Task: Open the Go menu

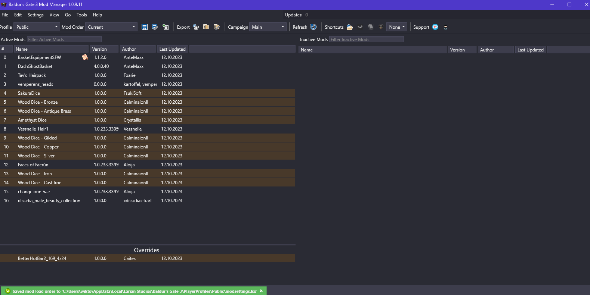Action: click(x=68, y=15)
